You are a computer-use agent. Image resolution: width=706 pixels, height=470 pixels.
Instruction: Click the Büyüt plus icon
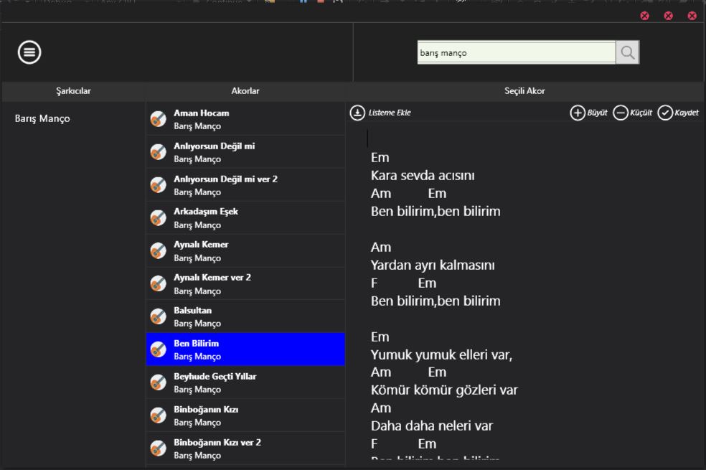point(578,113)
